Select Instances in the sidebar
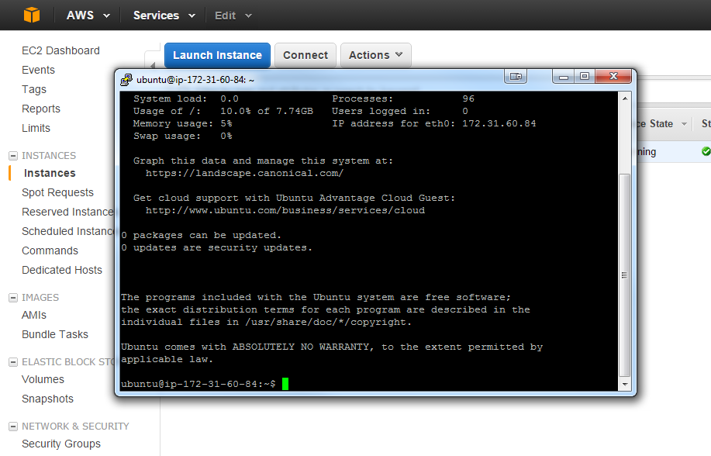 [50, 173]
